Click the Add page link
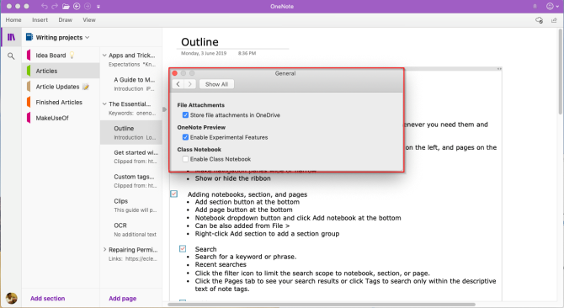Image resolution: width=564 pixels, height=308 pixels. coord(123,298)
